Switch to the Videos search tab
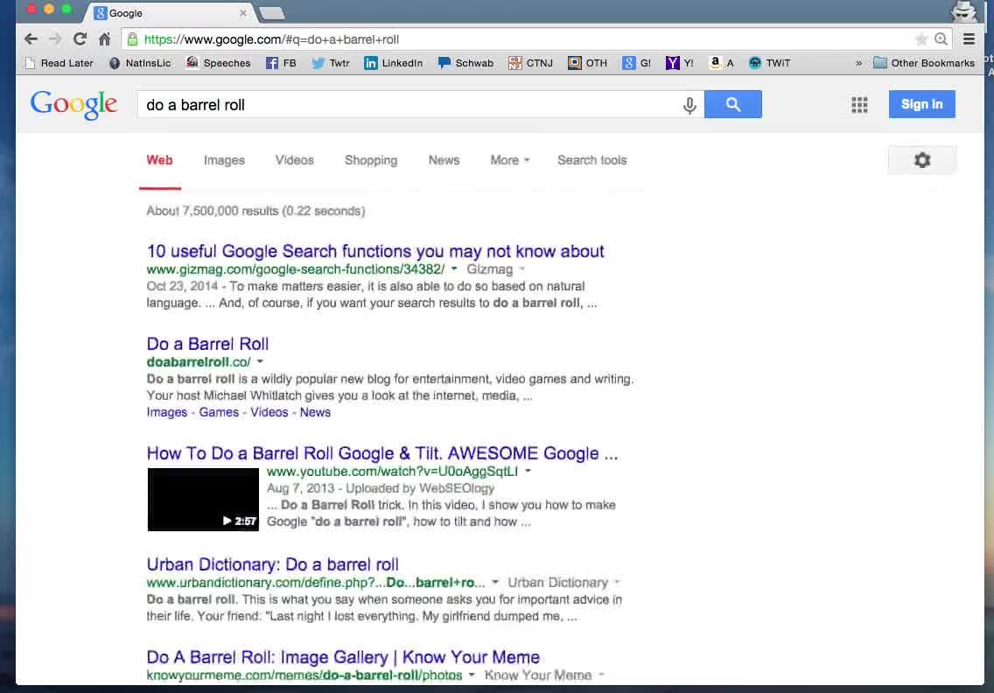Viewport: 994px width, 693px height. point(294,160)
